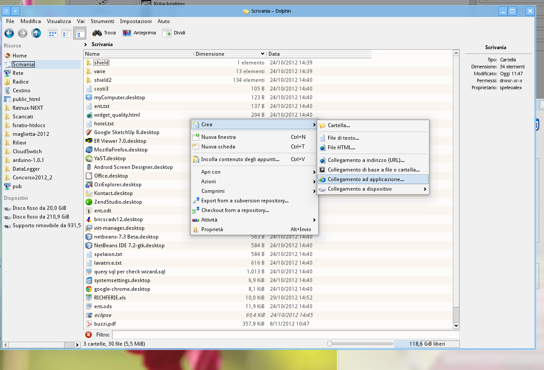Choose Collegamento ad applicazione...
The image size is (544, 370).
pyautogui.click(x=373, y=179)
